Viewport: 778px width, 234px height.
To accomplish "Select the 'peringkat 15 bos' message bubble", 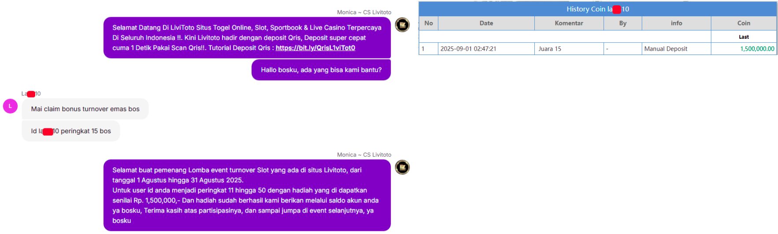I will click(71, 131).
